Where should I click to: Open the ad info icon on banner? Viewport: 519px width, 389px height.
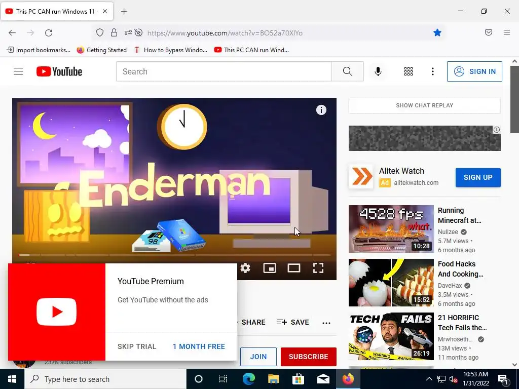click(x=497, y=130)
